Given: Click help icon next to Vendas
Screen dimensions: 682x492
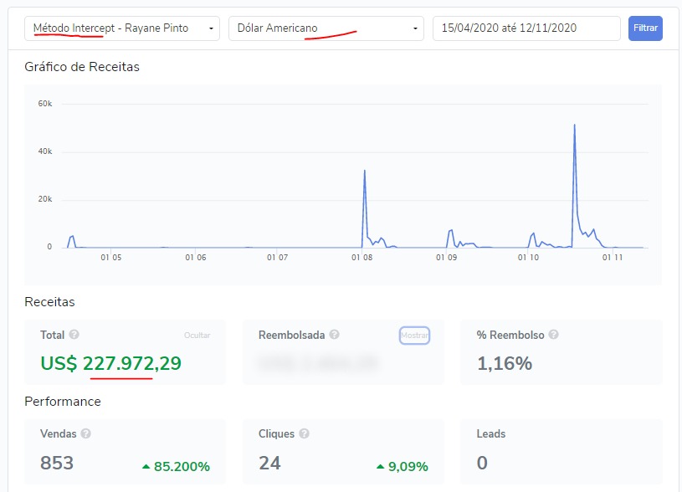Looking at the screenshot, I should (86, 433).
